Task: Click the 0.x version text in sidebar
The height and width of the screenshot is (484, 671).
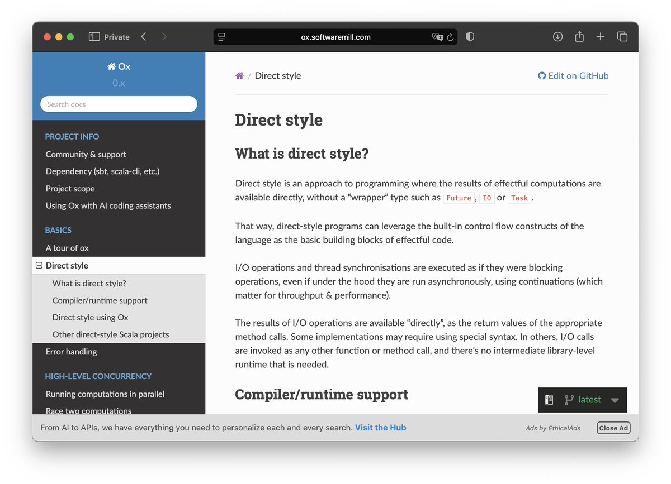Action: coord(119,83)
